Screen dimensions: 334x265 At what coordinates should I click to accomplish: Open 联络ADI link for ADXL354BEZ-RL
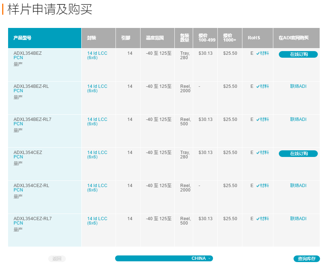pyautogui.click(x=298, y=86)
